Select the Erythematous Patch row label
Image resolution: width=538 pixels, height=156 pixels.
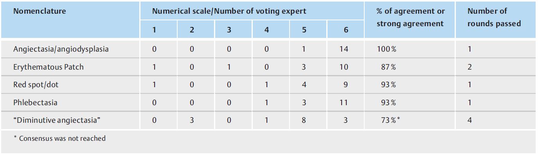point(49,67)
